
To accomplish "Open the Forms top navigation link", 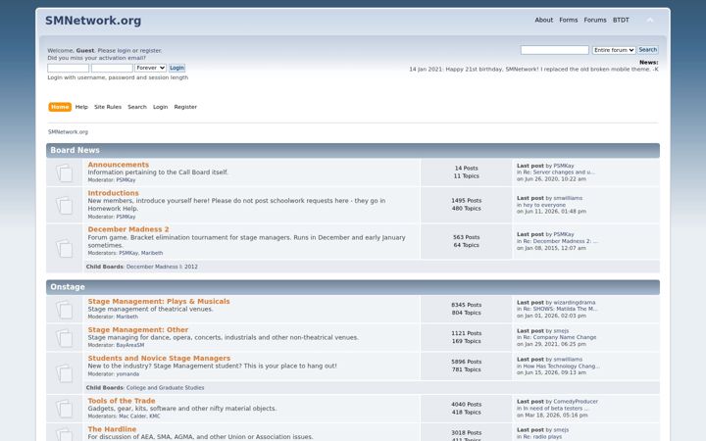I will coord(568,21).
